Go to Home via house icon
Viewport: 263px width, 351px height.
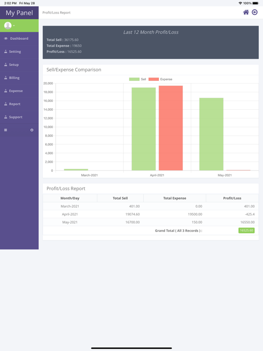246,12
